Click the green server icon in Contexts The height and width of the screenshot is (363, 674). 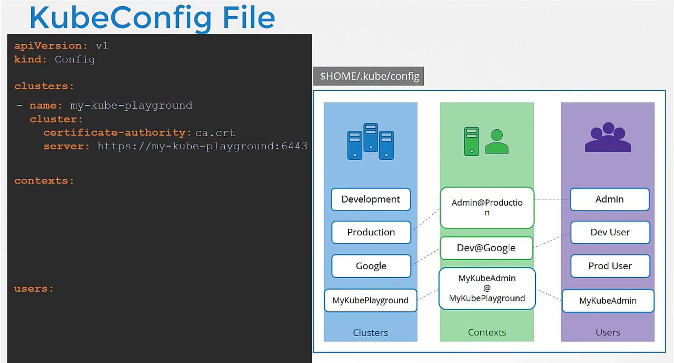tap(471, 141)
